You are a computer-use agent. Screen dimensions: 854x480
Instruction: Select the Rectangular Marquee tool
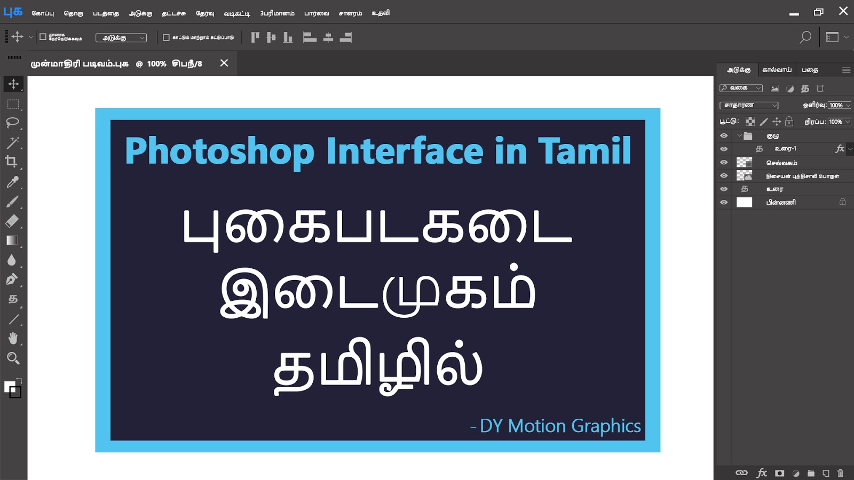point(13,104)
